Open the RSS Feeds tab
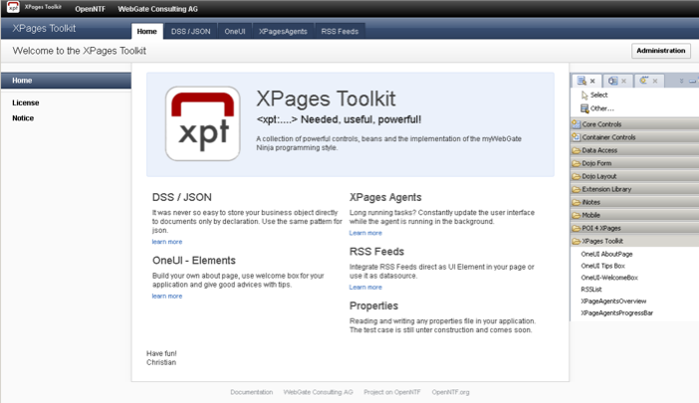 tap(341, 32)
